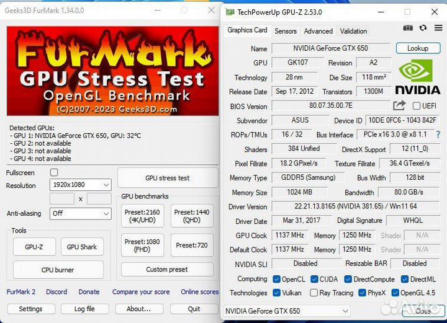Click the 'GPU 1: NVIDIA GeForce GTX 650' line
The image size is (447, 323).
tap(75, 136)
